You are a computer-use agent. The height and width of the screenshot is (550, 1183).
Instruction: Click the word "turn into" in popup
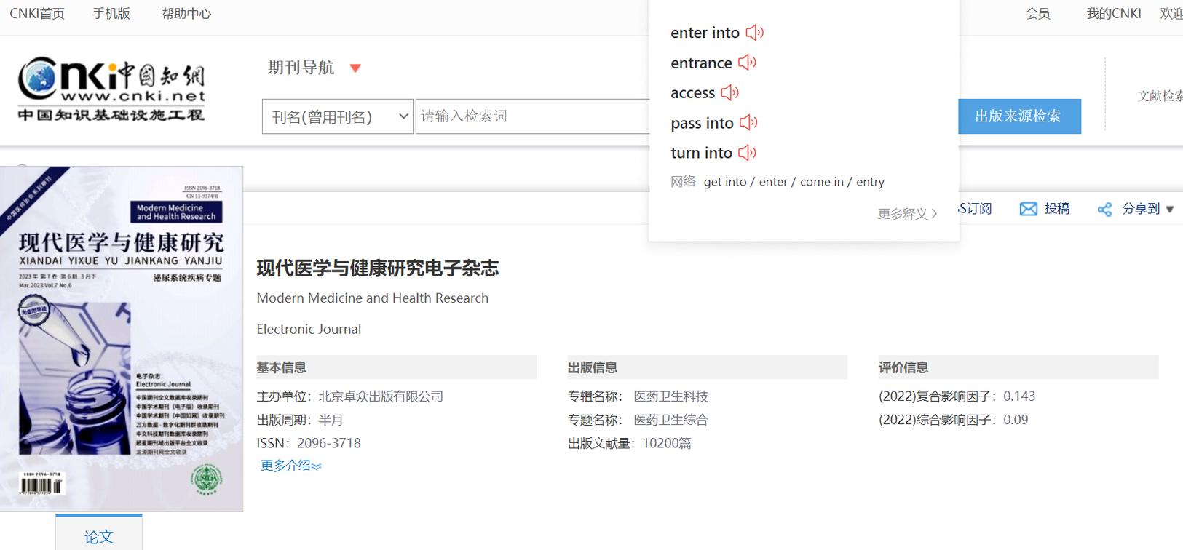(701, 153)
